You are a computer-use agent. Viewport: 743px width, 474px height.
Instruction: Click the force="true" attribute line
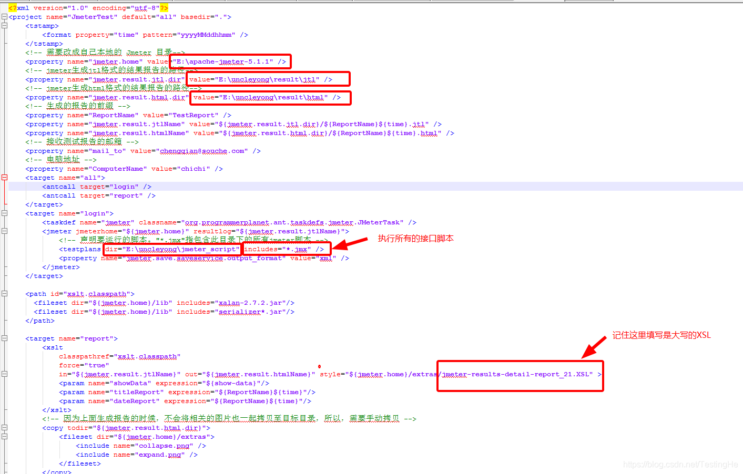click(84, 365)
